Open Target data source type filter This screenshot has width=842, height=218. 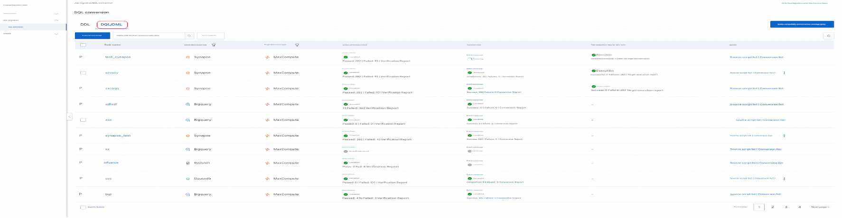tap(297, 45)
